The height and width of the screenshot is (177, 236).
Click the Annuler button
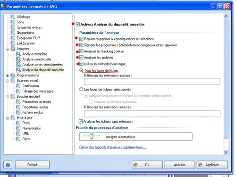[179, 165]
